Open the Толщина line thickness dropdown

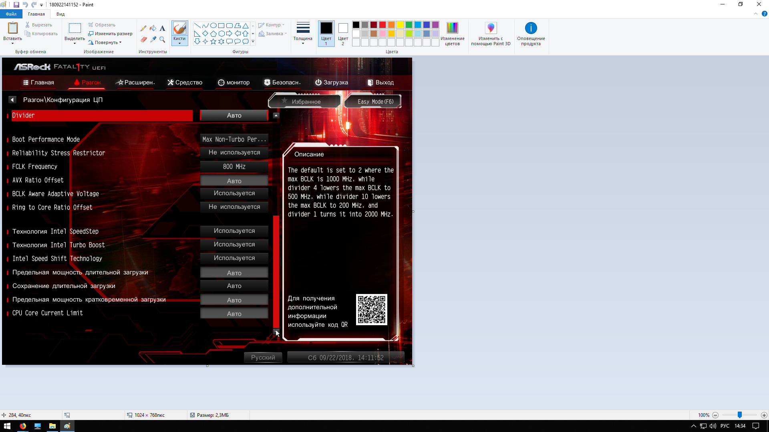[303, 34]
